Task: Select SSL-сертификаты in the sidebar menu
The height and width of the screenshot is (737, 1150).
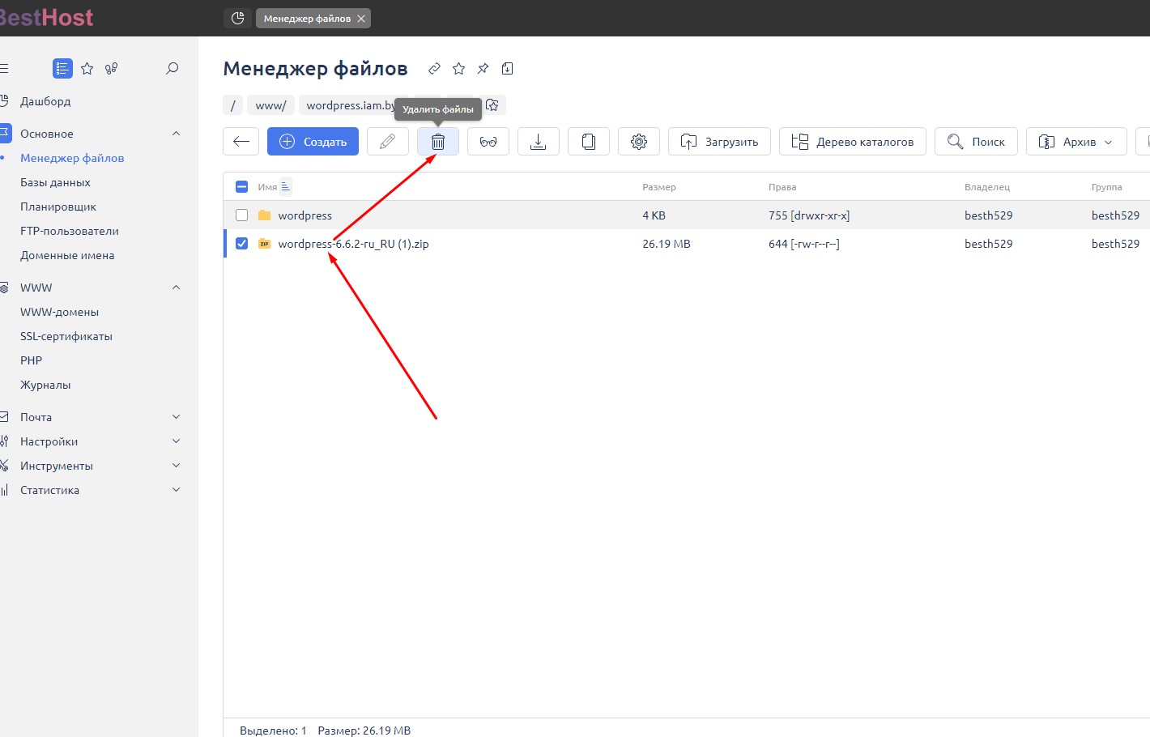Action: click(x=66, y=336)
